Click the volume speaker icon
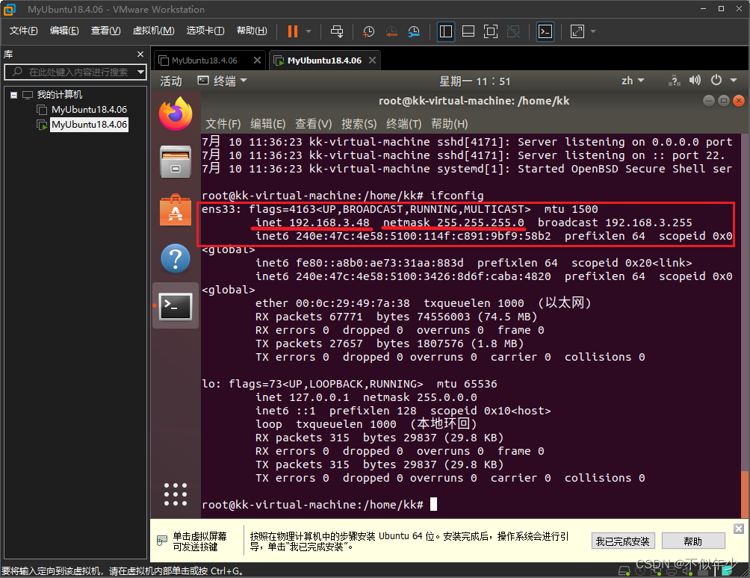 point(695,81)
